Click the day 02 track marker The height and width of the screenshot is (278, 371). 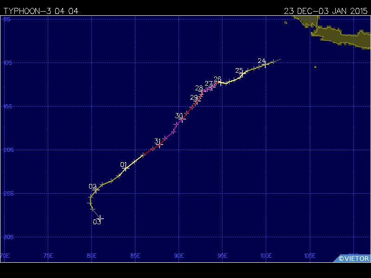[x=96, y=190]
